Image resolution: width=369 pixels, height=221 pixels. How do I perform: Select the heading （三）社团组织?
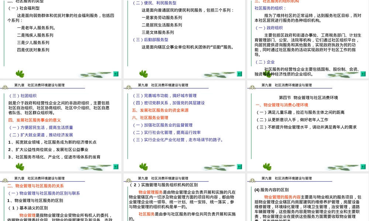23,96
